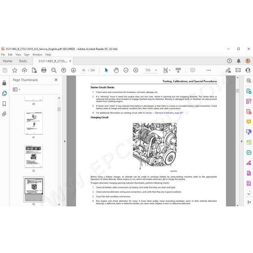Expand right tools pane arrow

[x=249, y=202]
